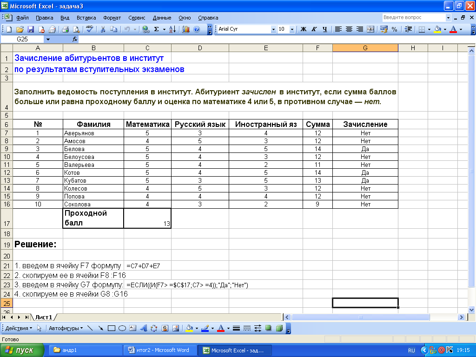Merge and center the selected cells
This screenshot has height=357, width=476.
370,29
